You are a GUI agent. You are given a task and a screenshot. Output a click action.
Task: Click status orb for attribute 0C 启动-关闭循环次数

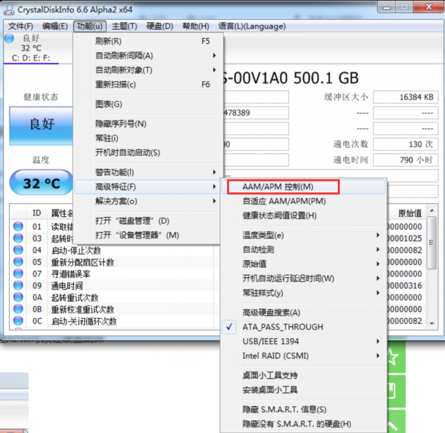18,321
